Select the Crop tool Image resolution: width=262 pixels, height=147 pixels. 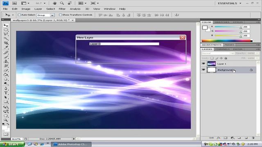pos(6,43)
